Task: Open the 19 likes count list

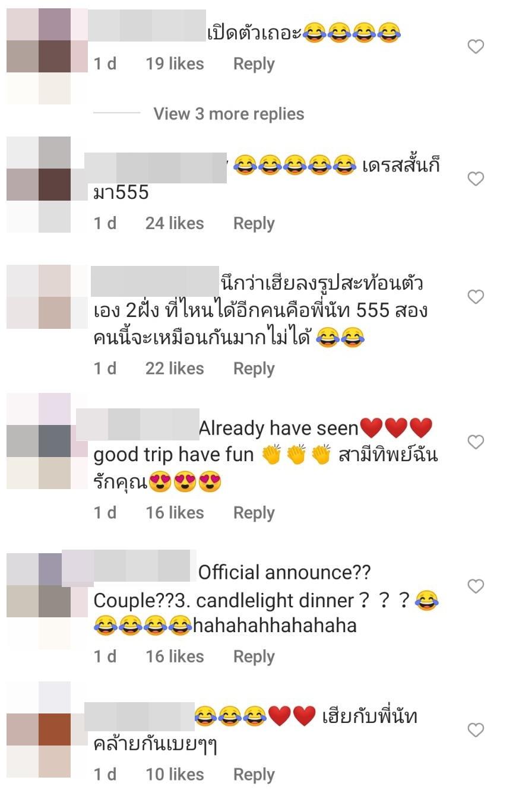Action: click(175, 64)
